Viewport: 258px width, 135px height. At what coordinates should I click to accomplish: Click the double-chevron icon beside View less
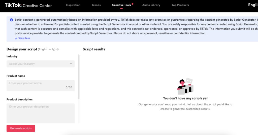[16, 39]
